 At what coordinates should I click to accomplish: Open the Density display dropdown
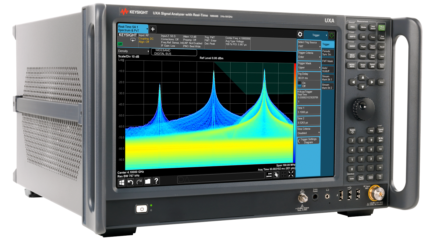pos(133,51)
